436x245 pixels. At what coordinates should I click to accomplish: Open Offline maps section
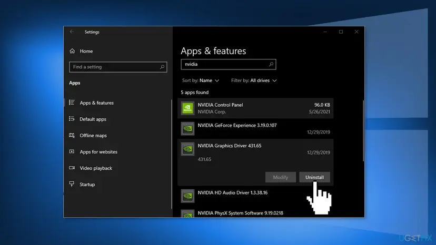(x=93, y=136)
